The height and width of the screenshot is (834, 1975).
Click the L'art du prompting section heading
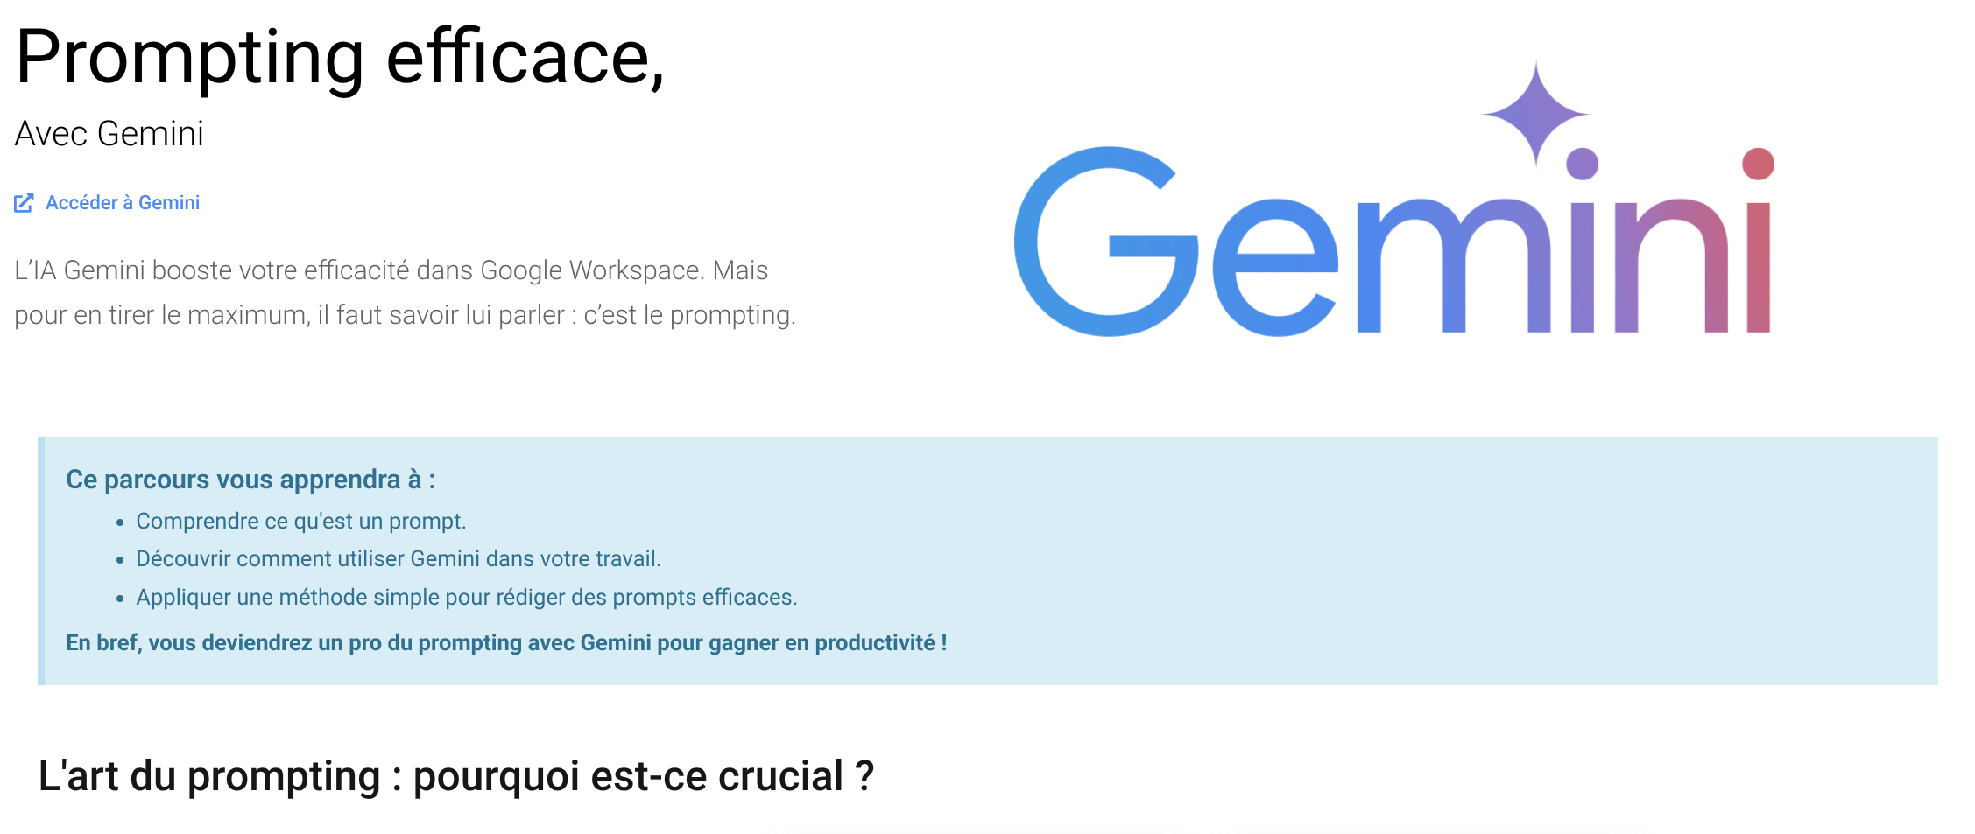click(456, 776)
